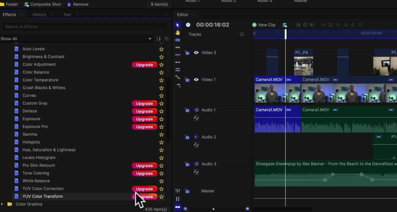Hide the Video 1 track

coord(196,79)
